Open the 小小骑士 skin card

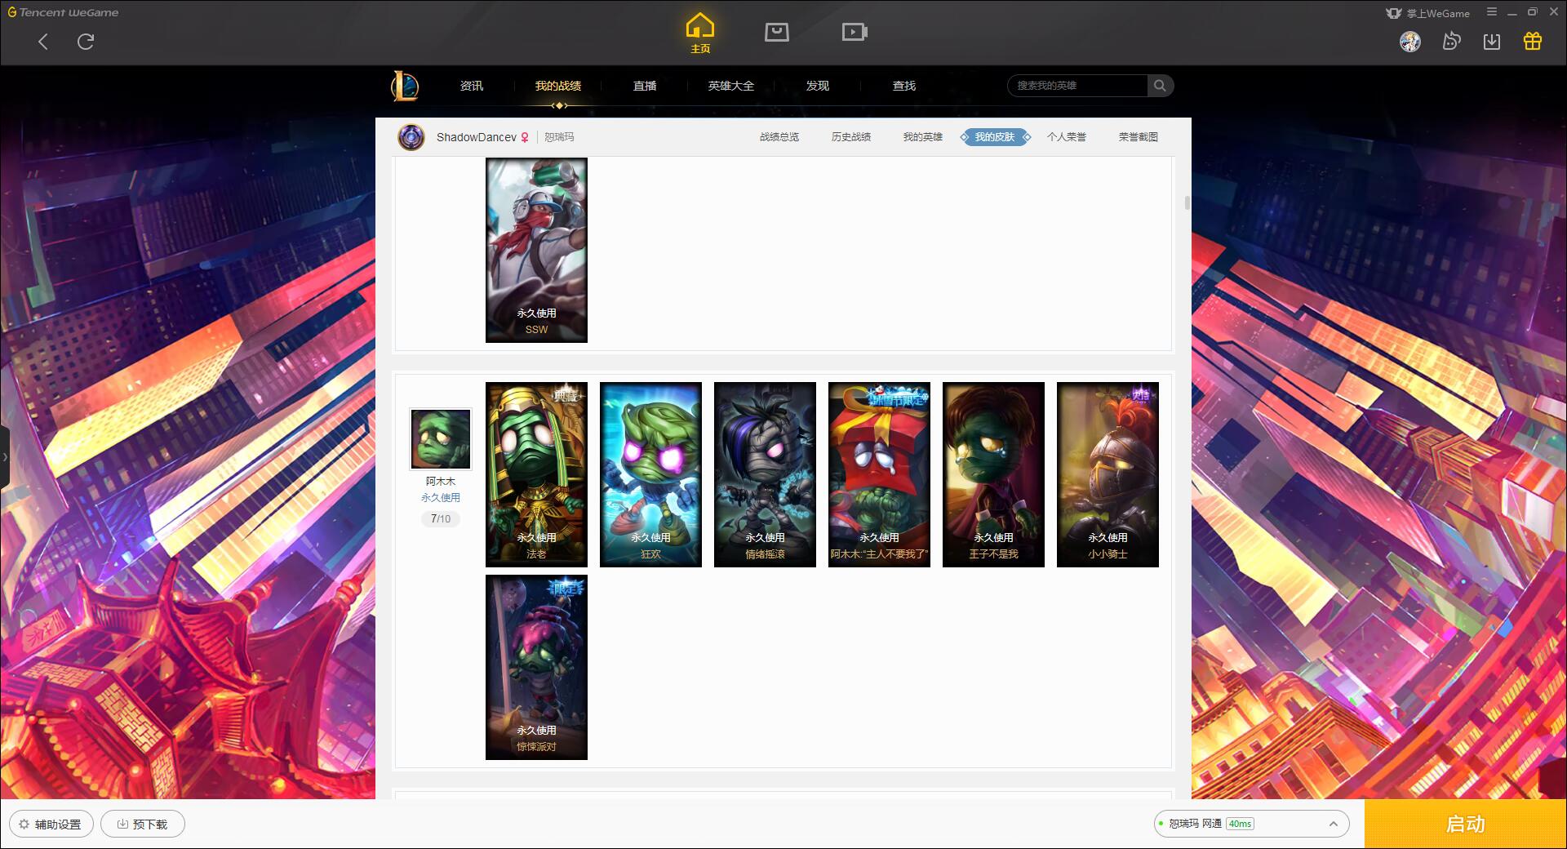pos(1108,474)
